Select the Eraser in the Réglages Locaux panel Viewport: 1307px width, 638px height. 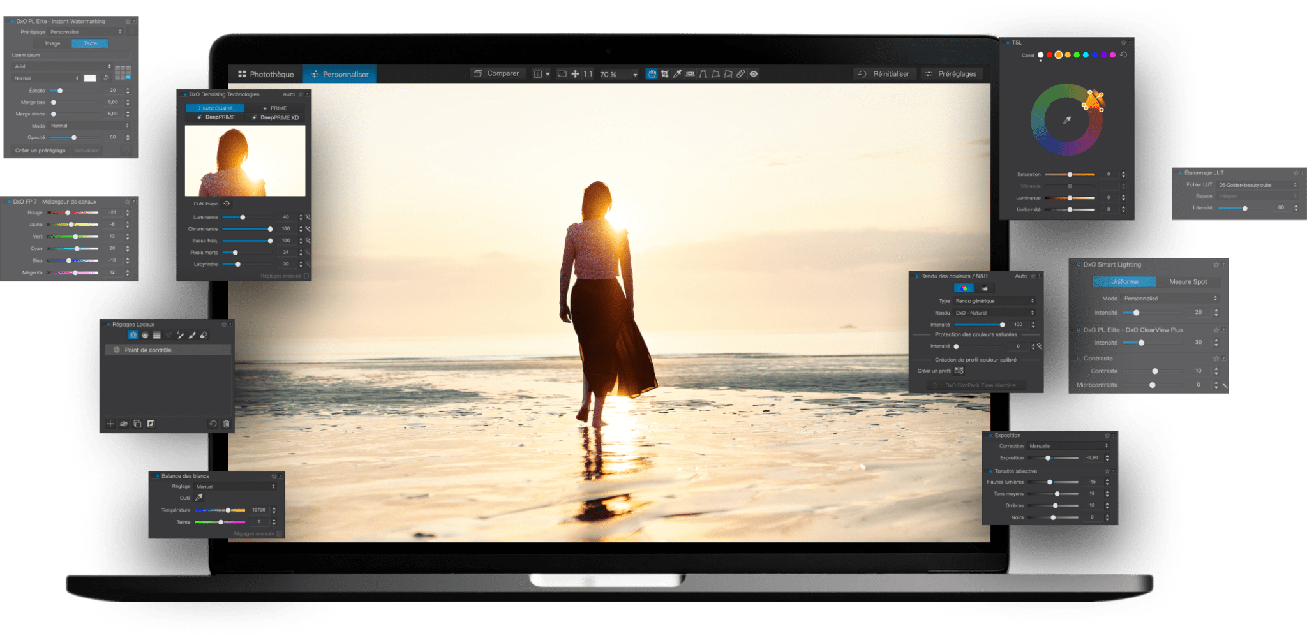tap(204, 335)
